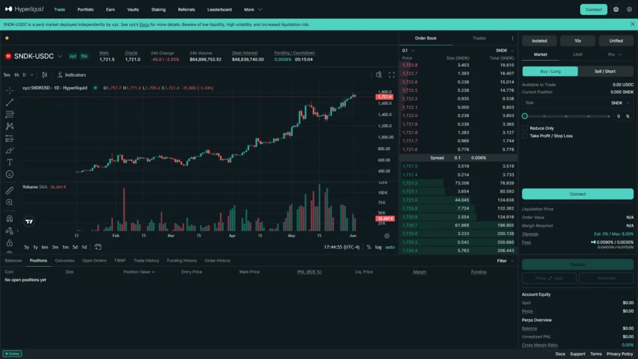638x359 pixels.
Task: Switch to the Trades tab
Action: point(479,38)
